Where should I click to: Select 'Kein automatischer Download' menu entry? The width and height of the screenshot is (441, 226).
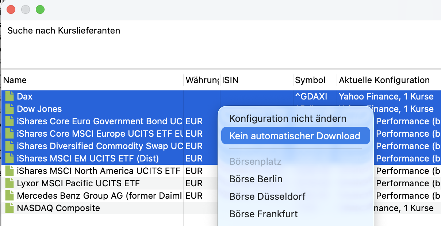295,136
